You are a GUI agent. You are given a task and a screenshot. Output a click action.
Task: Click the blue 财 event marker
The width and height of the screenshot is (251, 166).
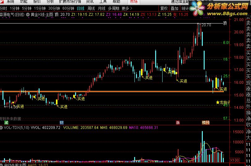[x=62, y=123]
